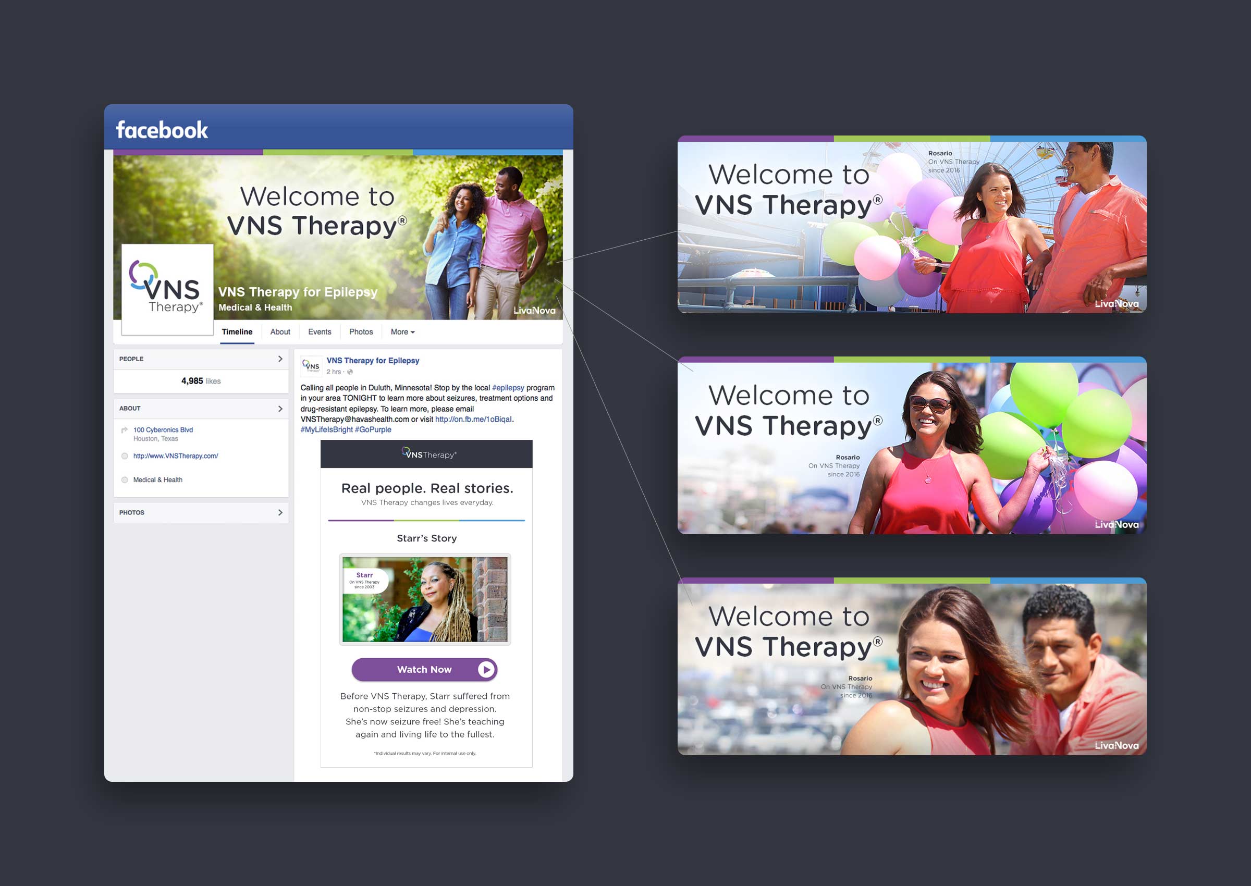This screenshot has width=1251, height=886.
Task: Open the VNS Therapy profile picture
Action: pyautogui.click(x=167, y=289)
